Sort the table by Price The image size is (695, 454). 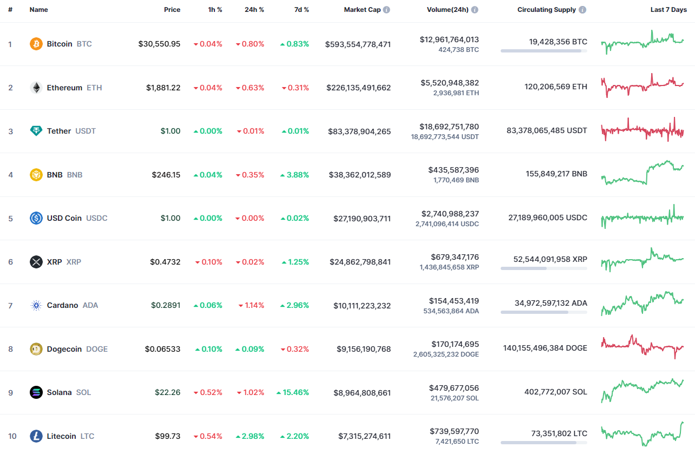point(172,9)
